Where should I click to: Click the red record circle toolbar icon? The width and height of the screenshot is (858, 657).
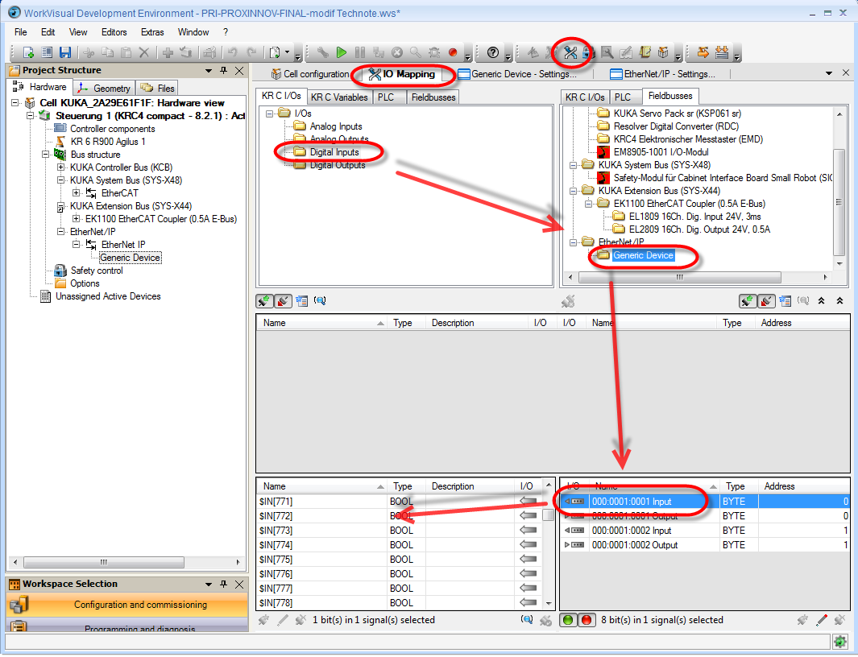[x=453, y=52]
